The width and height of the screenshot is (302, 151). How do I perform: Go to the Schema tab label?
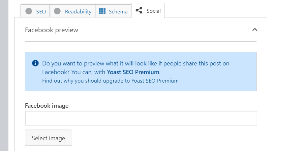(x=118, y=11)
